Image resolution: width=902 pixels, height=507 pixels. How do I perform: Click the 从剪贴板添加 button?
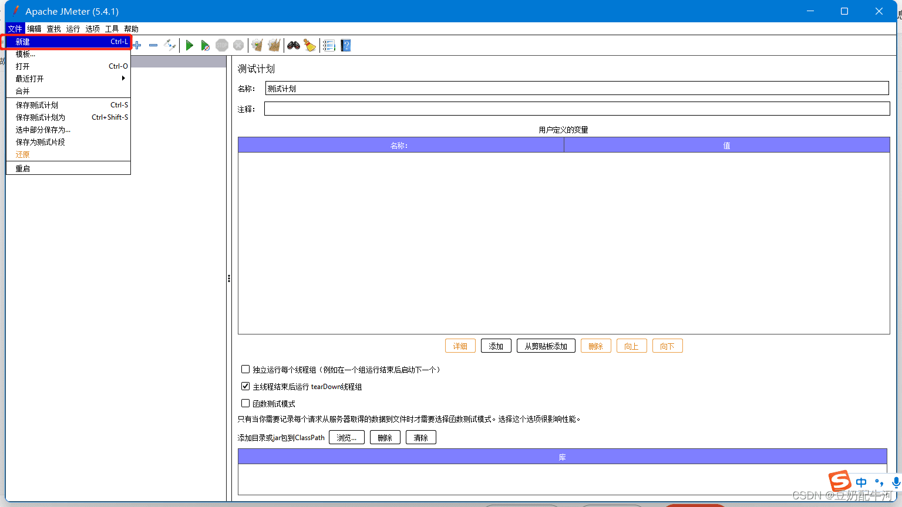coord(546,346)
